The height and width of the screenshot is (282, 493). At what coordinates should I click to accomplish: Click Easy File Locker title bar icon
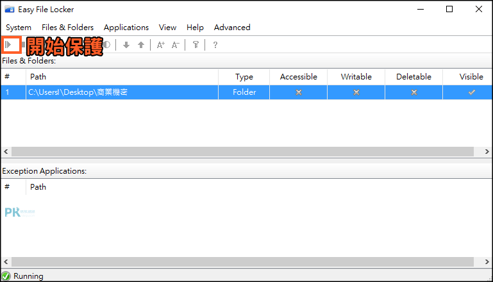point(10,10)
